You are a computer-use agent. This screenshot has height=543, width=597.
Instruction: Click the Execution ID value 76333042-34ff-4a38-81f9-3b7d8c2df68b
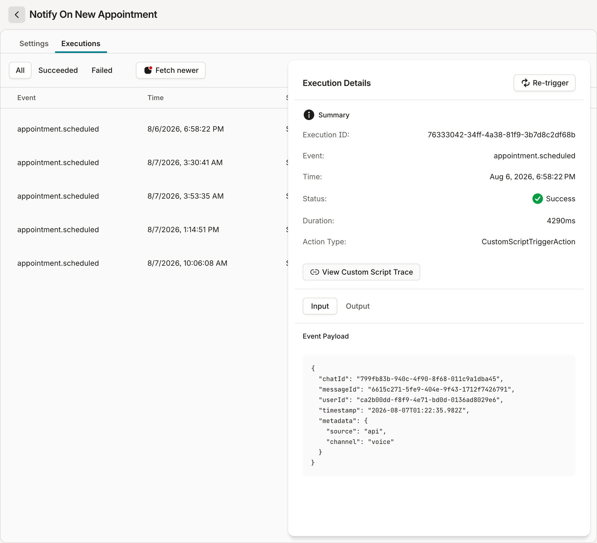(501, 135)
